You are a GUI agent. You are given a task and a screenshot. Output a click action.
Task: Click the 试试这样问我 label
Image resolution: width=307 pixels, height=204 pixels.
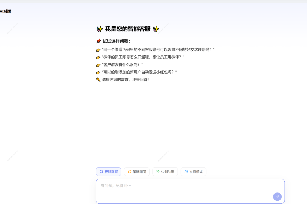116,41
